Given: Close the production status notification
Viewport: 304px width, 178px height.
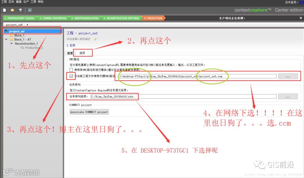Looking at the screenshot, I should click(301, 18).
